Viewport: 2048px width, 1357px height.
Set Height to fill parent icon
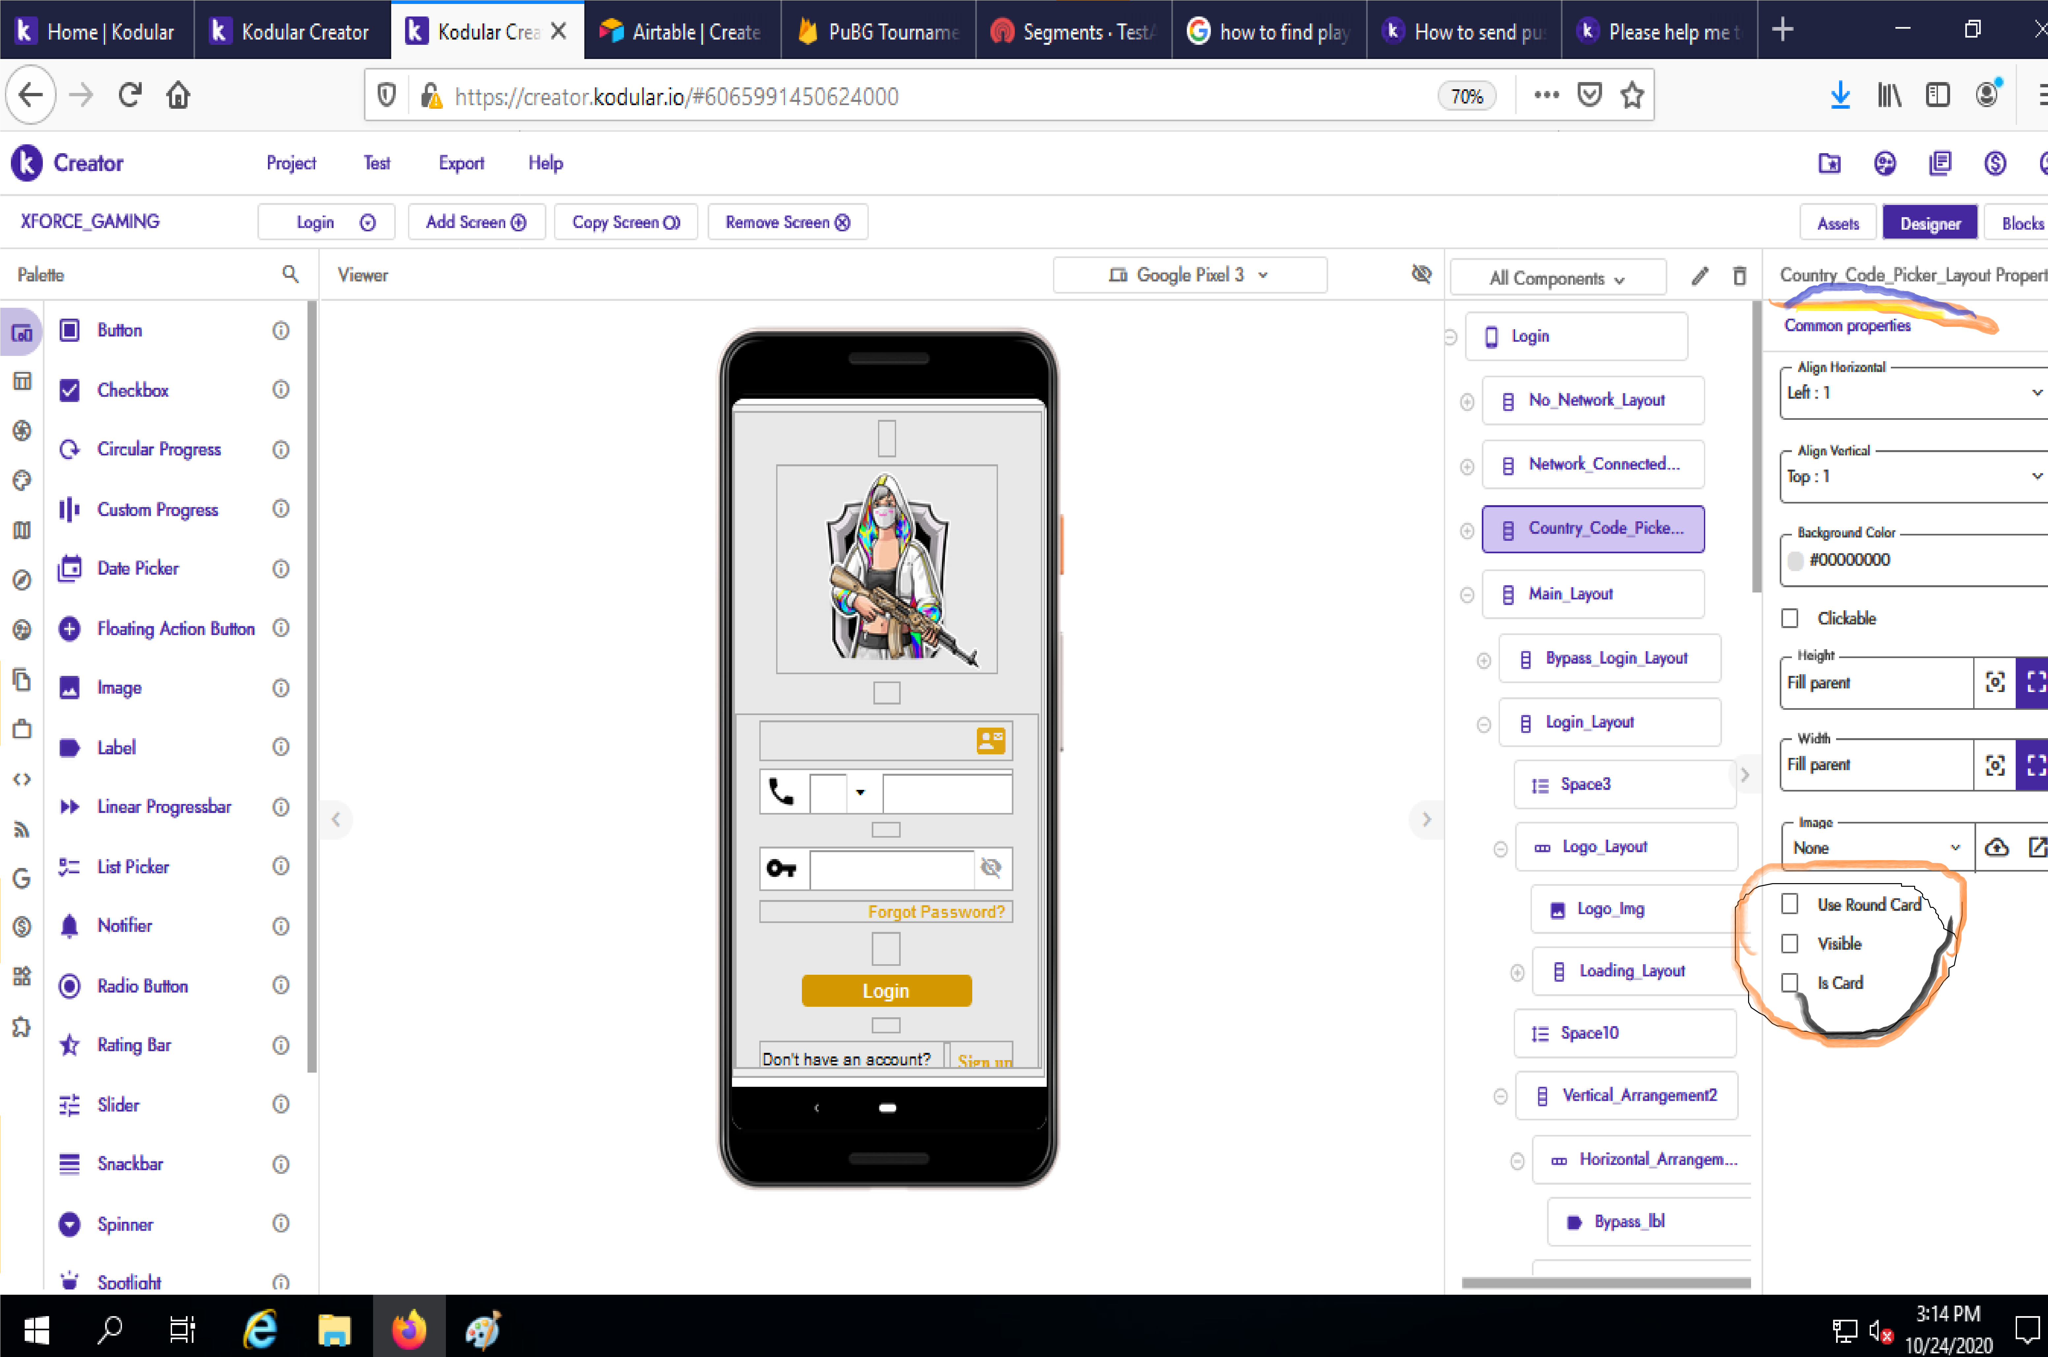click(x=2035, y=682)
